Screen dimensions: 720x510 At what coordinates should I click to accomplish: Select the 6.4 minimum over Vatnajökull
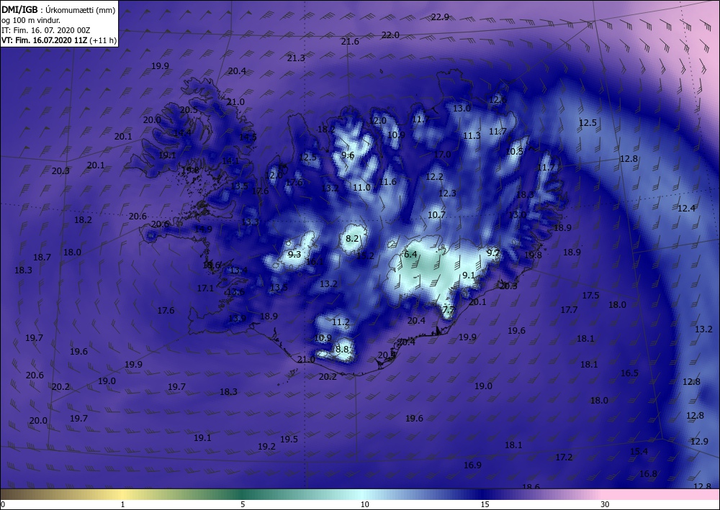[410, 254]
